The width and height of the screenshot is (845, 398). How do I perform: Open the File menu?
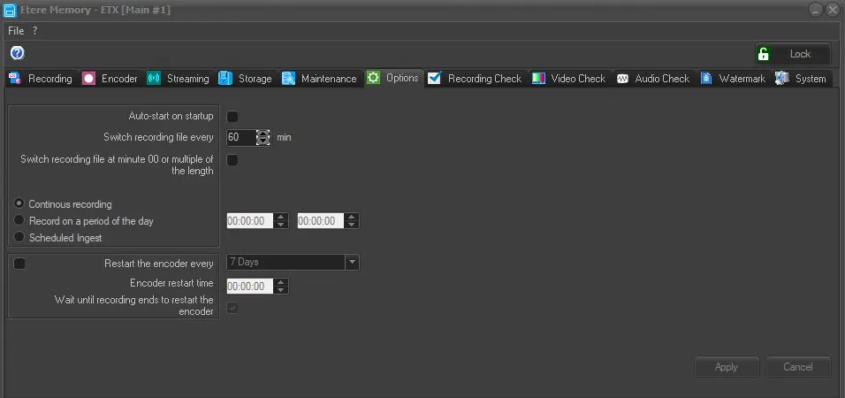point(16,30)
